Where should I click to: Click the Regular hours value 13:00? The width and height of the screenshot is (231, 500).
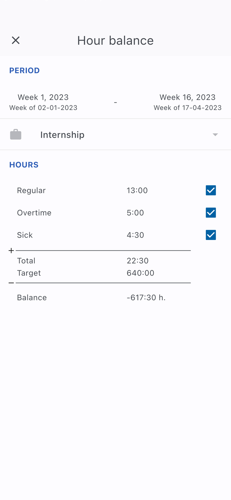coord(137,190)
